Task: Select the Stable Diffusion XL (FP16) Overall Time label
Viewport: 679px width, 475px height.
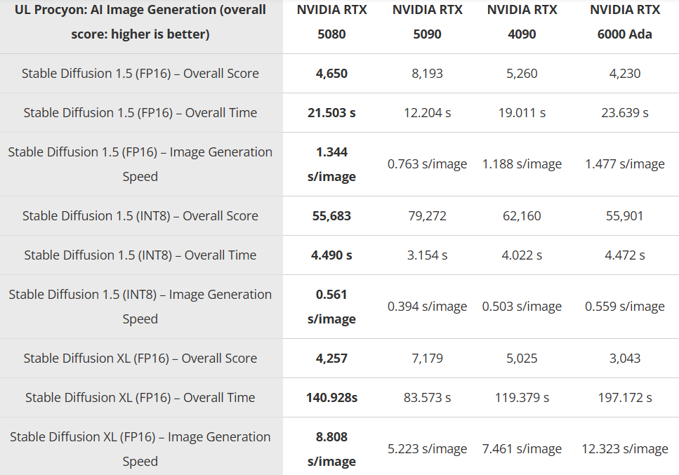Action: [140, 398]
